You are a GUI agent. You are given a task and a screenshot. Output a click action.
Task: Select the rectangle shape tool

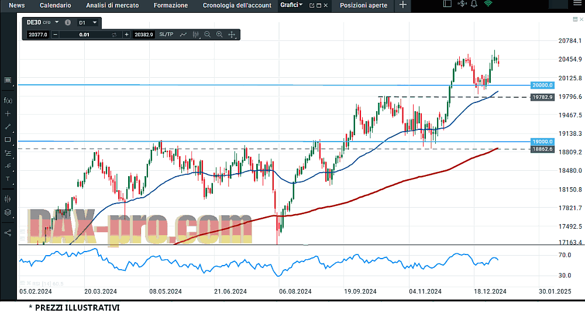click(x=8, y=139)
